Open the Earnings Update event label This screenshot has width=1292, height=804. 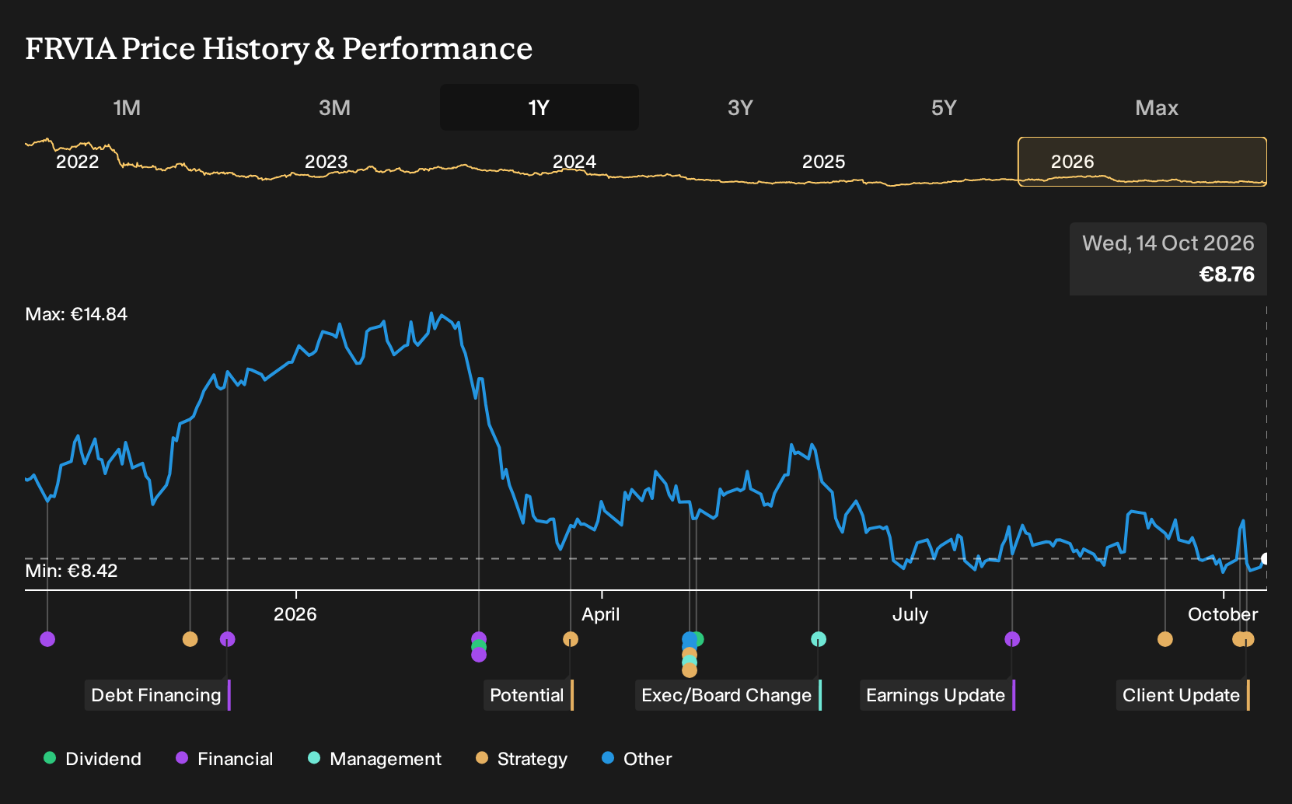tap(938, 695)
